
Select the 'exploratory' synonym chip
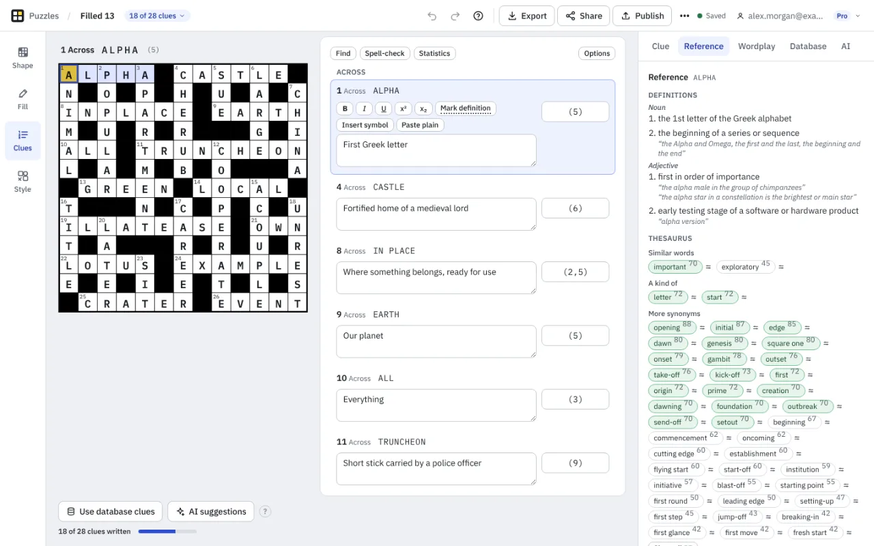pyautogui.click(x=746, y=266)
